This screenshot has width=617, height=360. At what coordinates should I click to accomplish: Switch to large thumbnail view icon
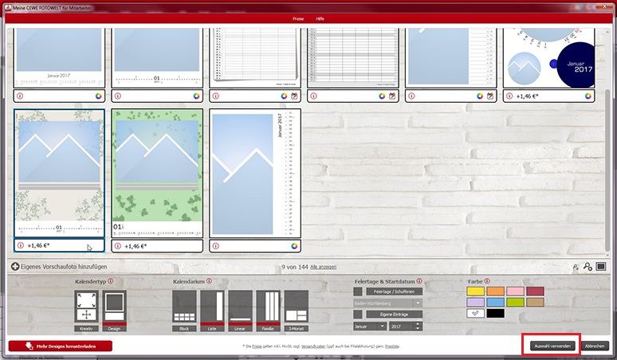coord(588,267)
